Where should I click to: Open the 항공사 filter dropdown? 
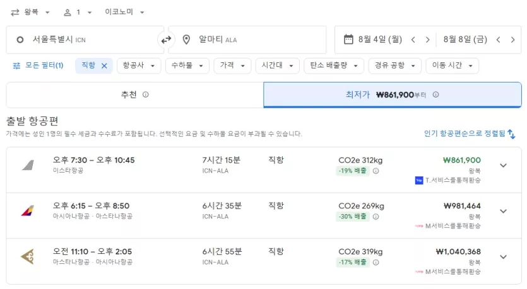pos(139,65)
